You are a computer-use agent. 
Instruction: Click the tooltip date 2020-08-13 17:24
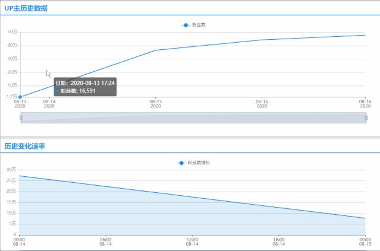(93, 83)
